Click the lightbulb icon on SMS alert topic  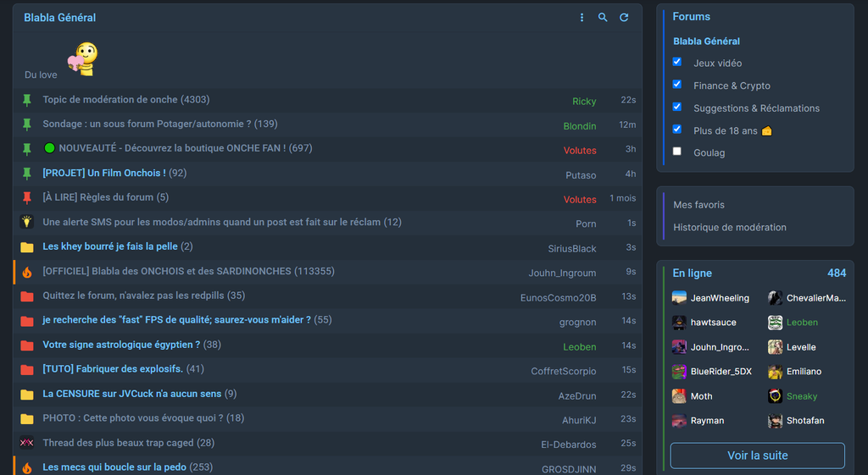tap(26, 222)
